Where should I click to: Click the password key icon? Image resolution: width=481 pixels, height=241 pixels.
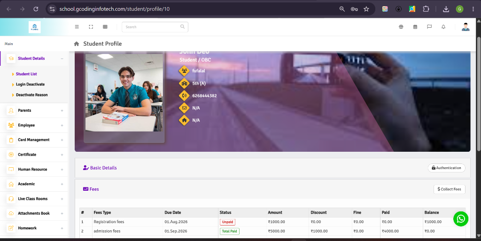[354, 9]
